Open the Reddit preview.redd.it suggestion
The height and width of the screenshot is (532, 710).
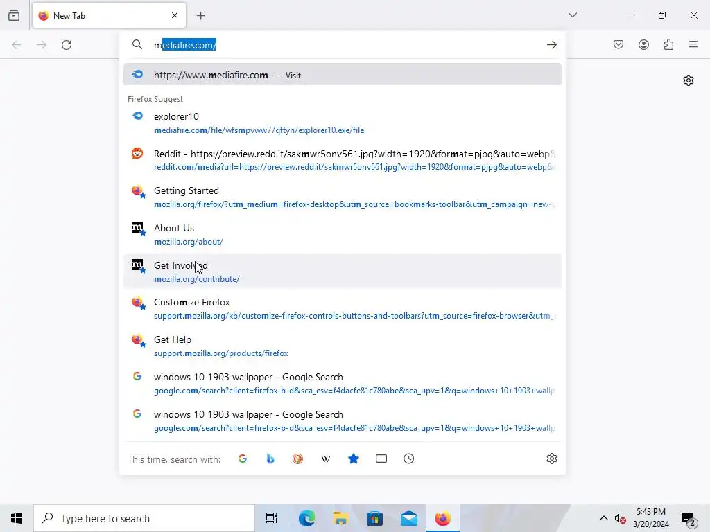(343, 160)
